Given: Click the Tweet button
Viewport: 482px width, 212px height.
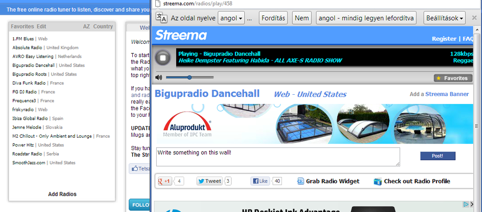Looking at the screenshot, I should [x=209, y=181].
